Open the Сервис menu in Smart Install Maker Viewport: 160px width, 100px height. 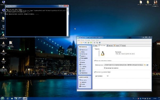click(x=93, y=40)
